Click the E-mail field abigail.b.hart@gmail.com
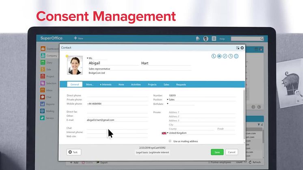The width and height of the screenshot is (303, 170). pos(117,120)
